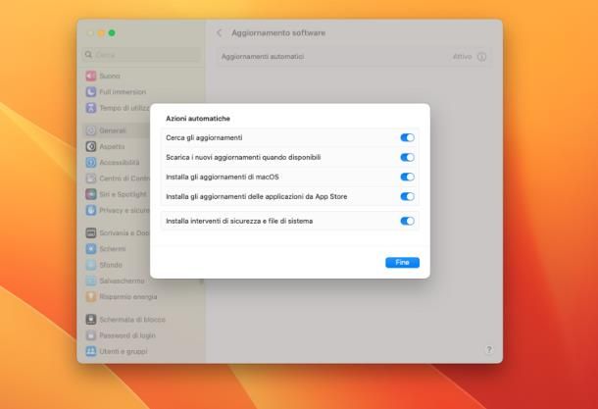598x409 pixels.
Task: Open the Centro di Controllo icon
Action: point(91,179)
